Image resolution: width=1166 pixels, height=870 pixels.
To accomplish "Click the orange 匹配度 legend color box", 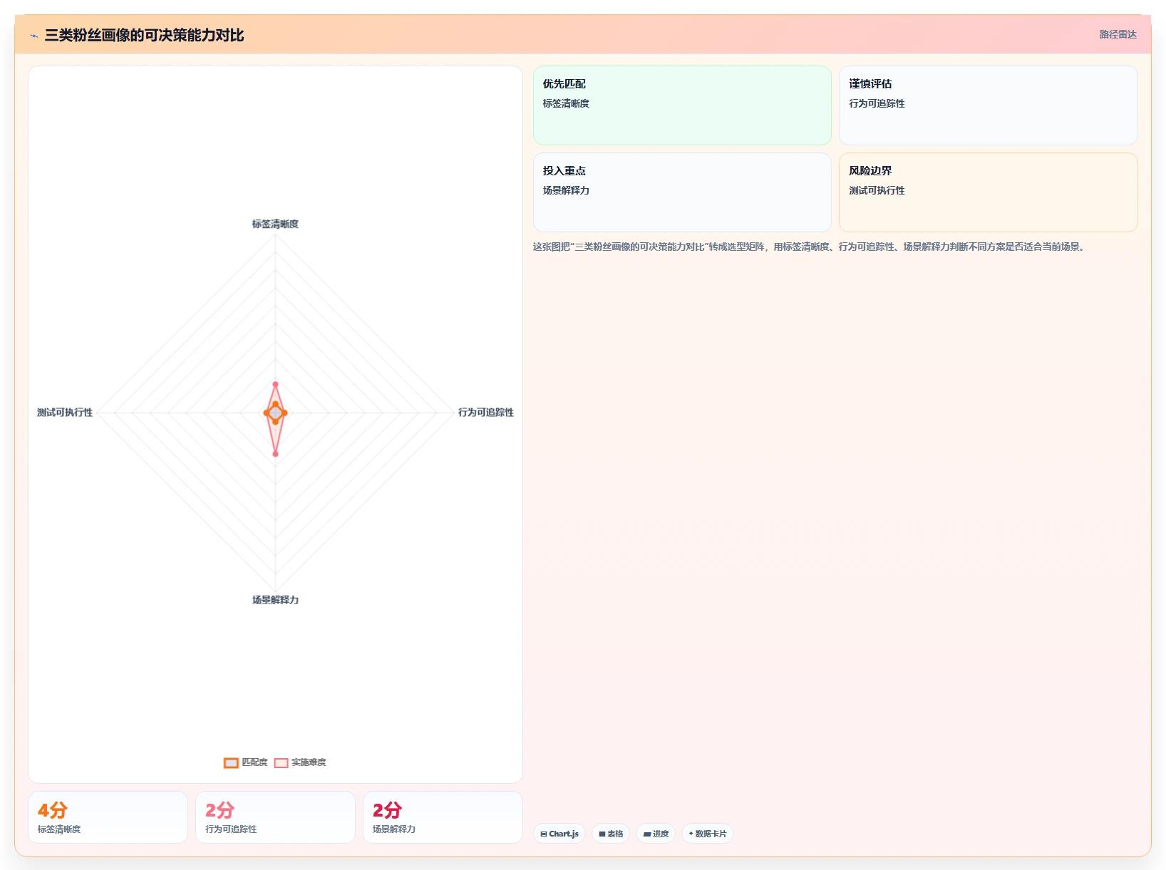I will point(231,762).
